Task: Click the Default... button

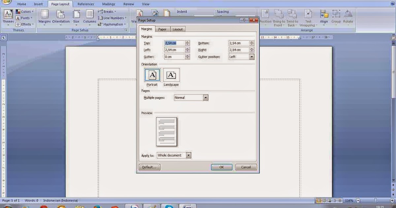Action: [149, 167]
